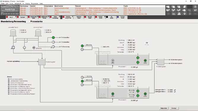Toggle the first checkbox under Alarmer
The height and width of the screenshot is (111, 198).
tap(9, 79)
